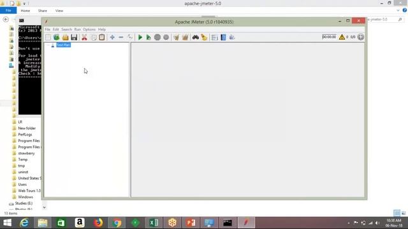Switch to Share tab in Explorer ribbon
408x229 pixels.
click(43, 11)
